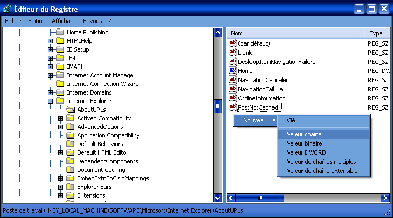
Task: Click the Internet Account Manager folder icon
Action: tap(60, 75)
